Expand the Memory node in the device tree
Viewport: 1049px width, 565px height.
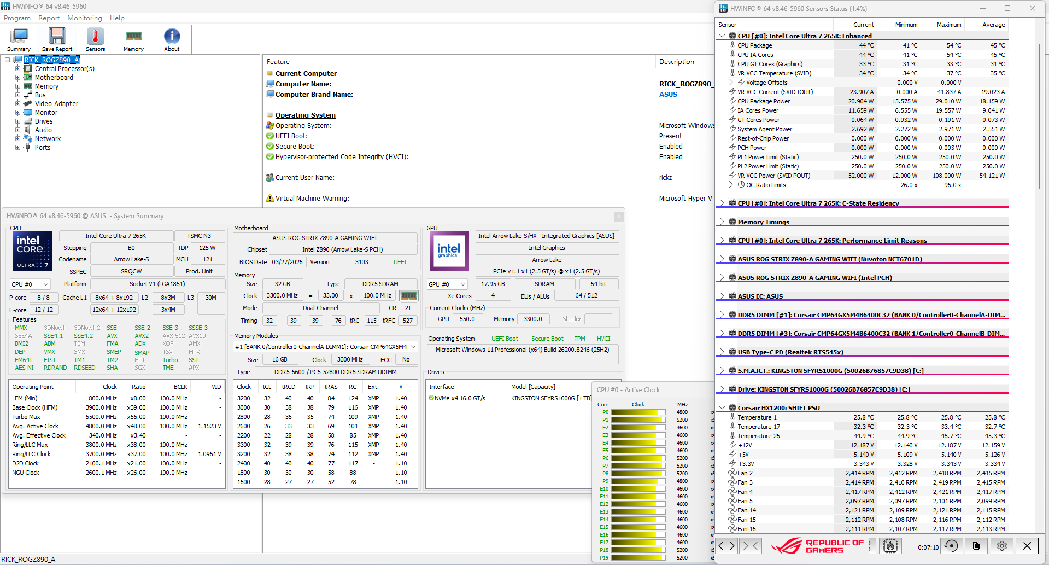point(18,86)
